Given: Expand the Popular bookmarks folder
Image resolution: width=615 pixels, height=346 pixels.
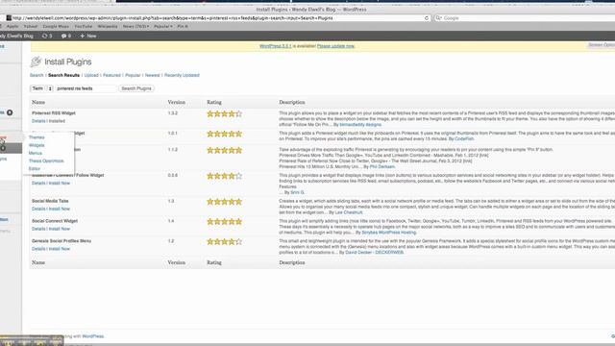Looking at the screenshot, I should (x=162, y=26).
